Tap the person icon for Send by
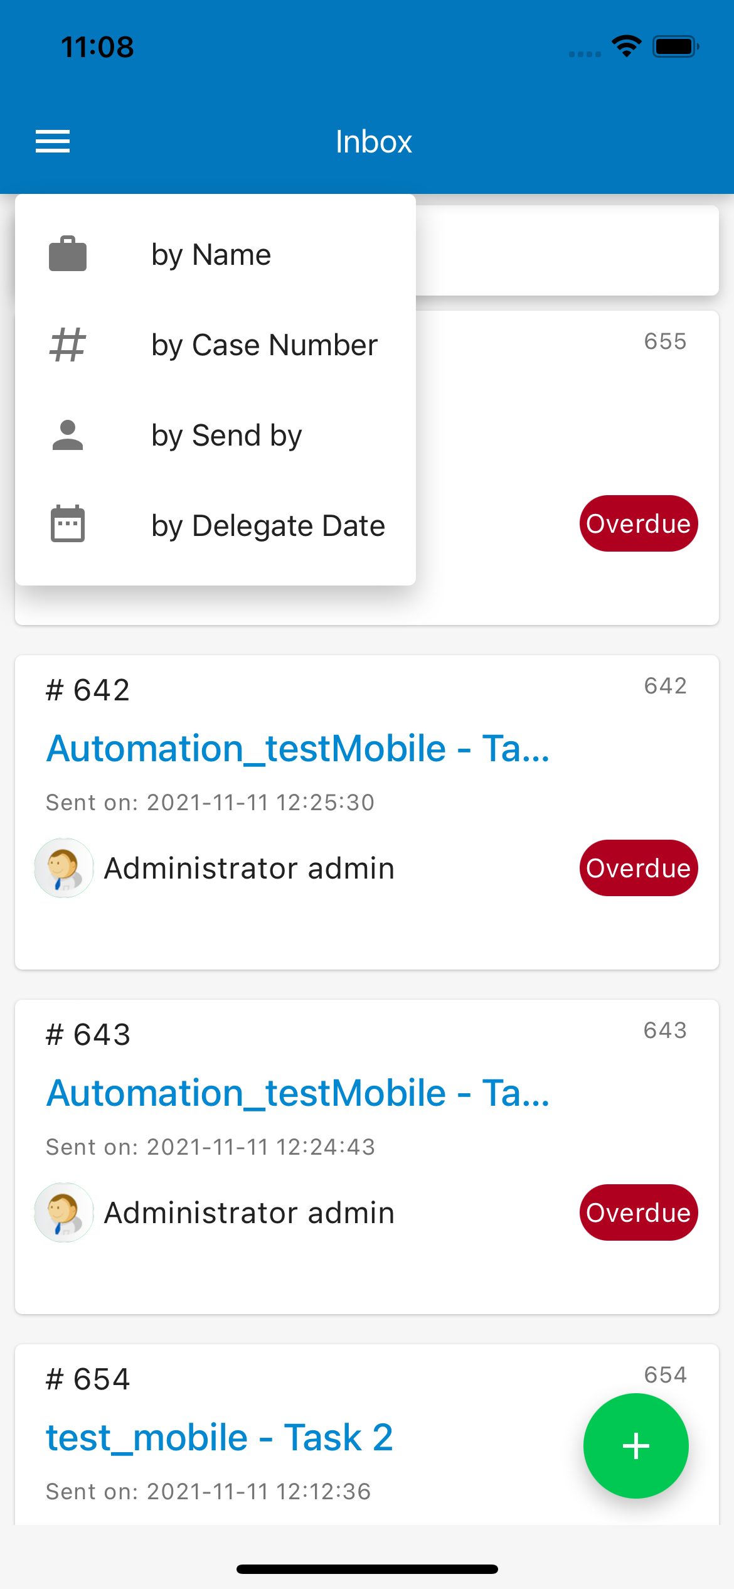Viewport: 734px width, 1589px height. (x=68, y=436)
